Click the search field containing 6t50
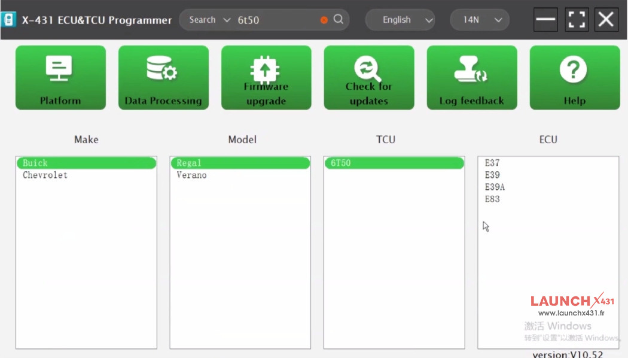628x358 pixels. pyautogui.click(x=275, y=20)
